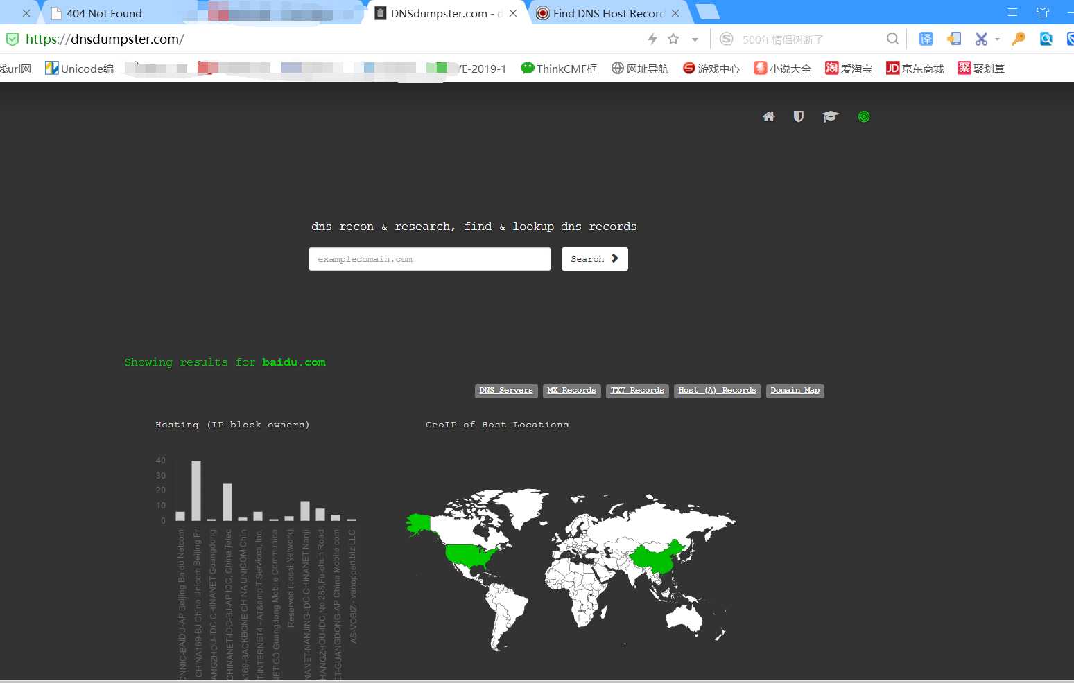
Task: Open the 游戏中心 bookmark
Action: coord(711,68)
